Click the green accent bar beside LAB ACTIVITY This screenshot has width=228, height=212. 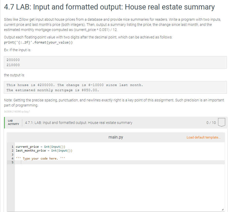(4, 122)
